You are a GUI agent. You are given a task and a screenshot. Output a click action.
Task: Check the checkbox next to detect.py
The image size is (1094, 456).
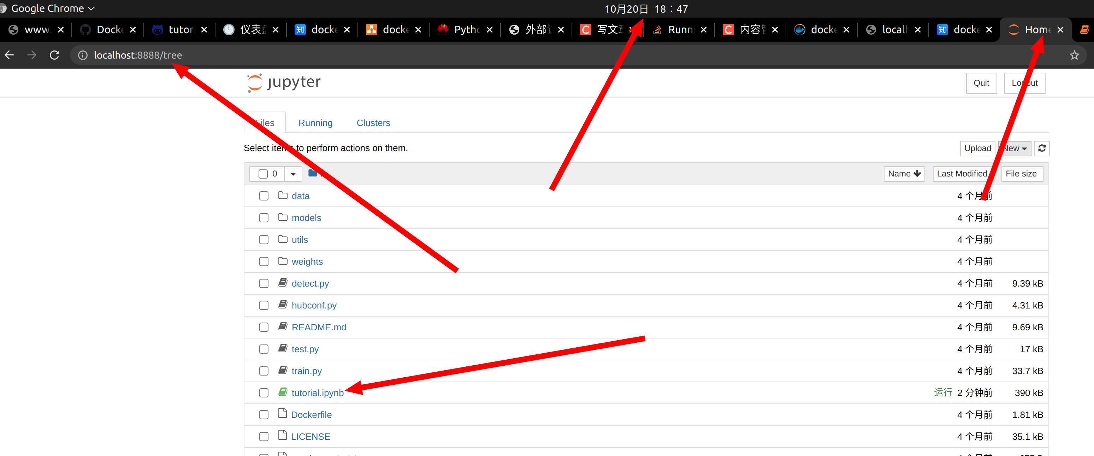tap(264, 283)
